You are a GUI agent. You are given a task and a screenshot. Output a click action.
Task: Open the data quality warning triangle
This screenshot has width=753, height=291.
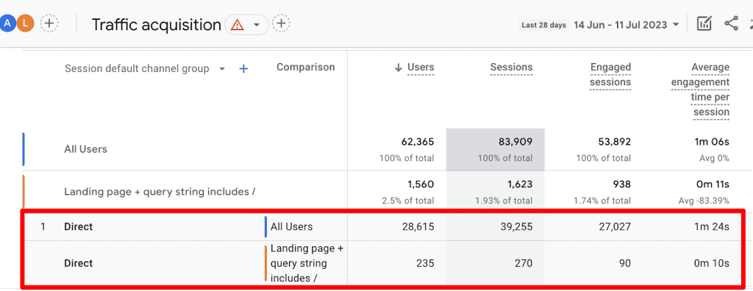click(x=237, y=24)
